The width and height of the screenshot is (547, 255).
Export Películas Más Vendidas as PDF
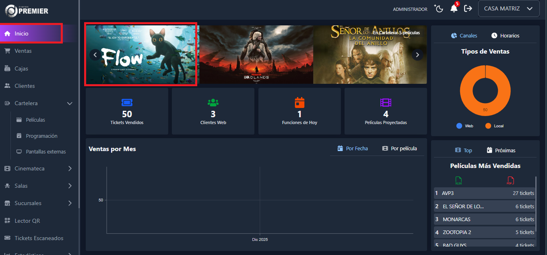(x=510, y=181)
